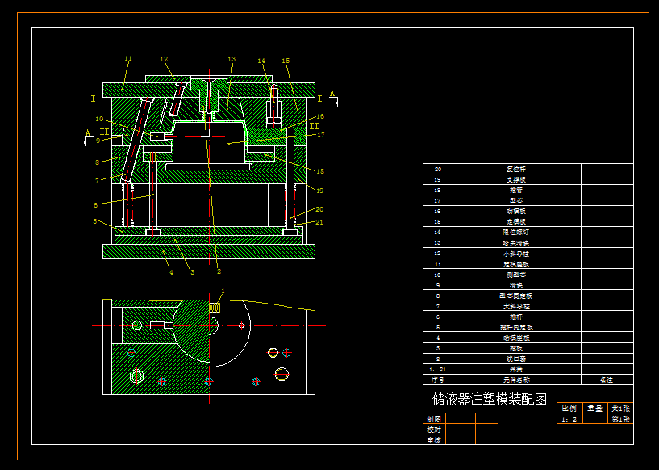659x470 pixels.
Task: Select part row 19 支撑板 in parts list
Action: [x=519, y=178]
